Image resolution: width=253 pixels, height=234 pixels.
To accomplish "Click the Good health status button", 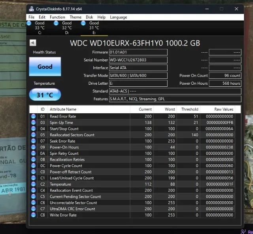I will click(45, 67).
